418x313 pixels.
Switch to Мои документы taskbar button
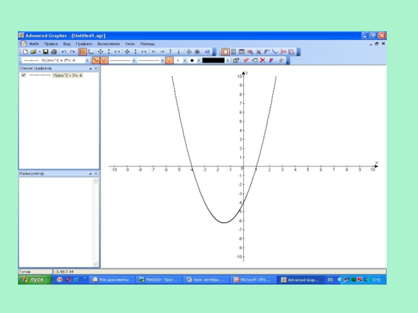111,280
